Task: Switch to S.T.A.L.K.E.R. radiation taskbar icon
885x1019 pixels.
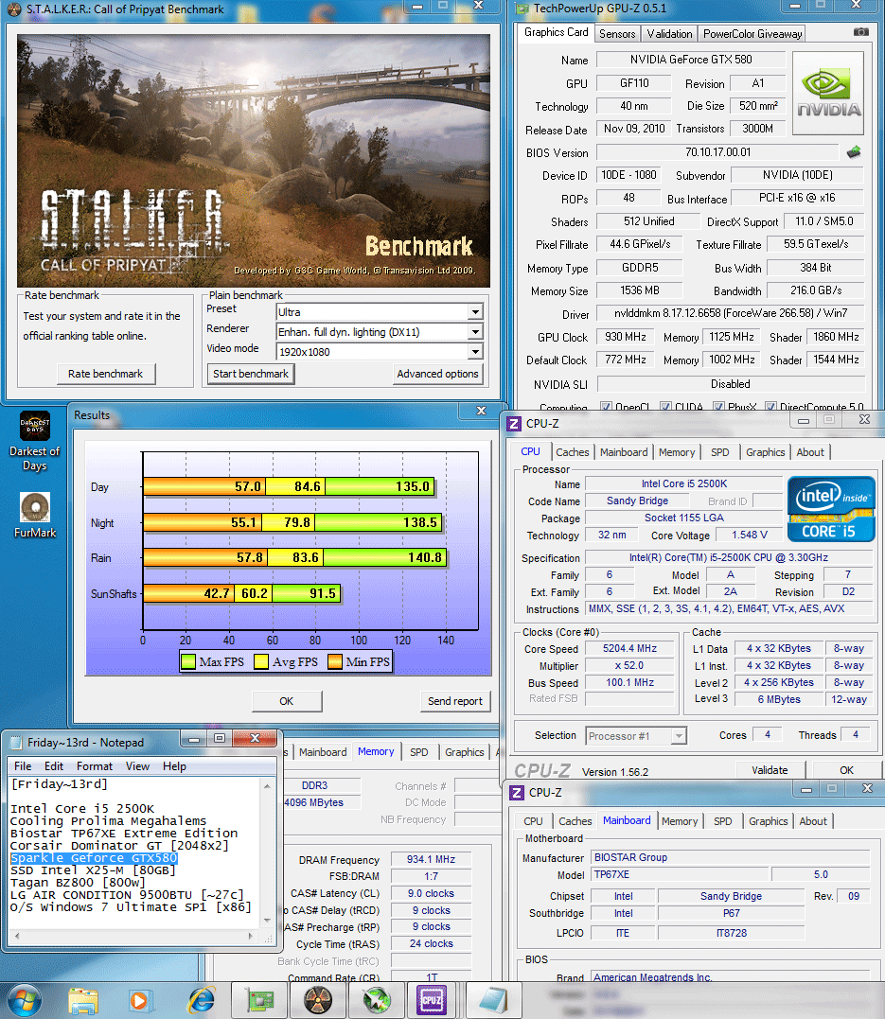Action: (317, 1001)
